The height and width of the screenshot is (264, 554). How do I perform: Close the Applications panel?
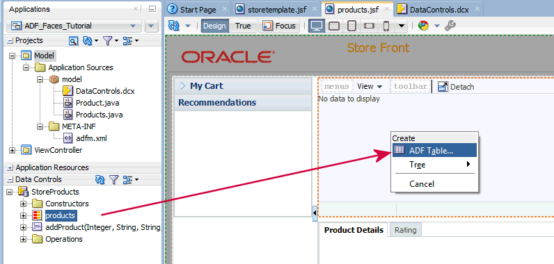click(x=136, y=9)
